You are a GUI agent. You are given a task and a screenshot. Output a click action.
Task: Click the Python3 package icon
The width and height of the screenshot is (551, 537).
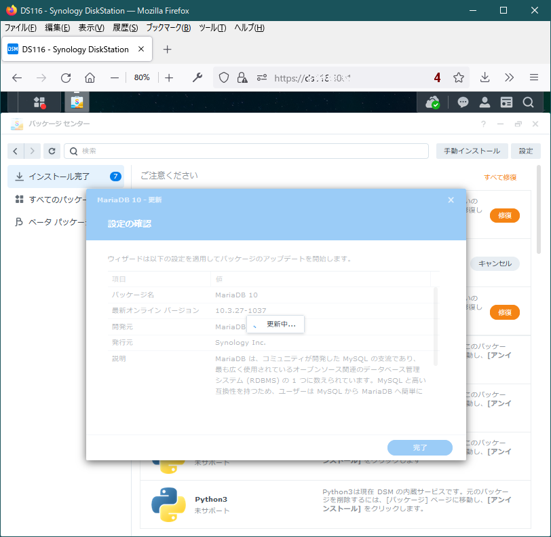169,504
